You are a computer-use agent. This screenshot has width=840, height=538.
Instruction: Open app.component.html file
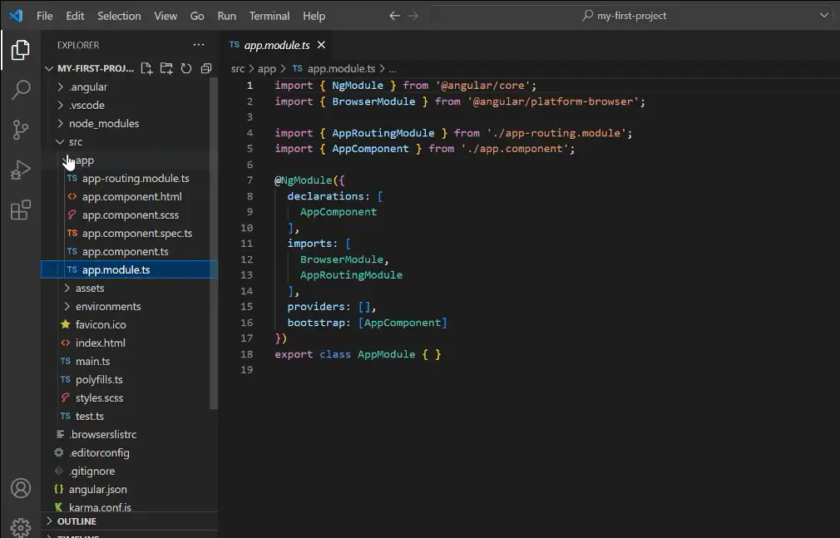tap(131, 196)
